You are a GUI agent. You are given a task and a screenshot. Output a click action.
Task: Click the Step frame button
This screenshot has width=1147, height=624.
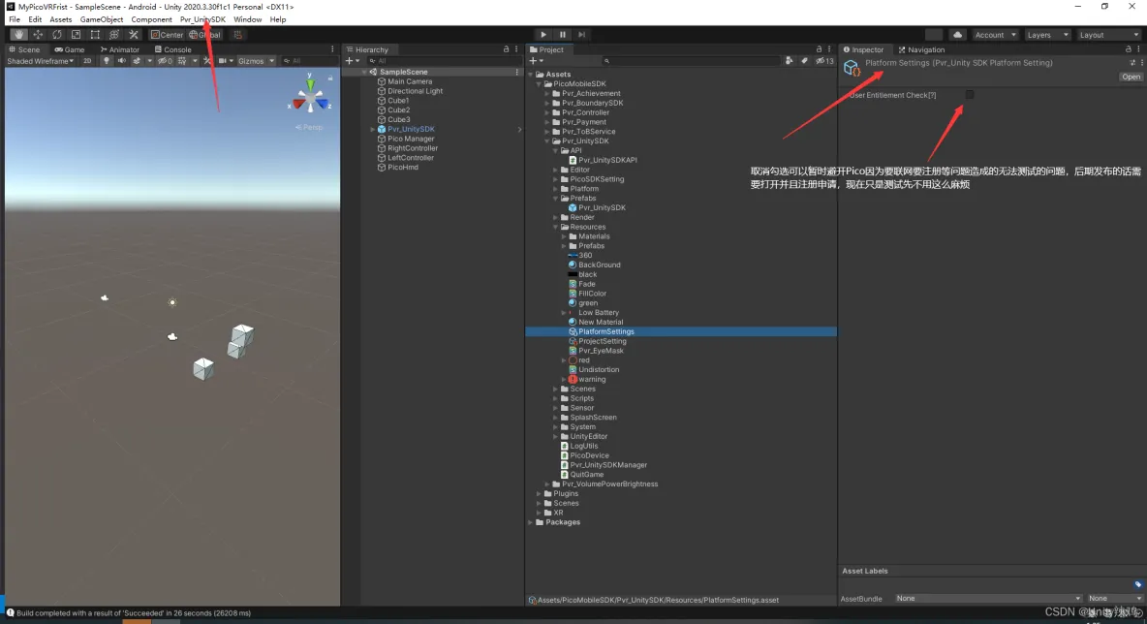[581, 34]
